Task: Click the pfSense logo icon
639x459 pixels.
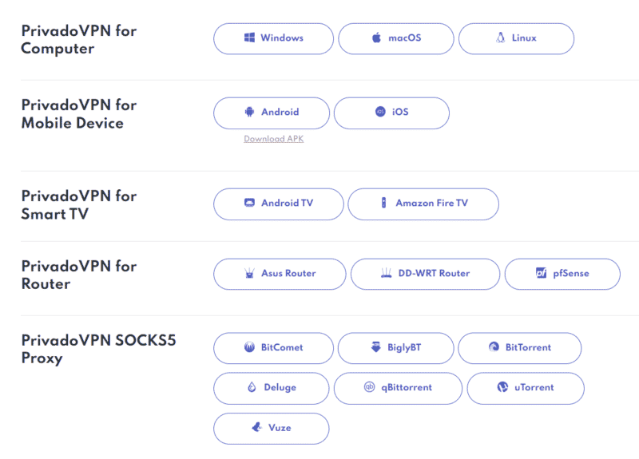Action: point(542,273)
